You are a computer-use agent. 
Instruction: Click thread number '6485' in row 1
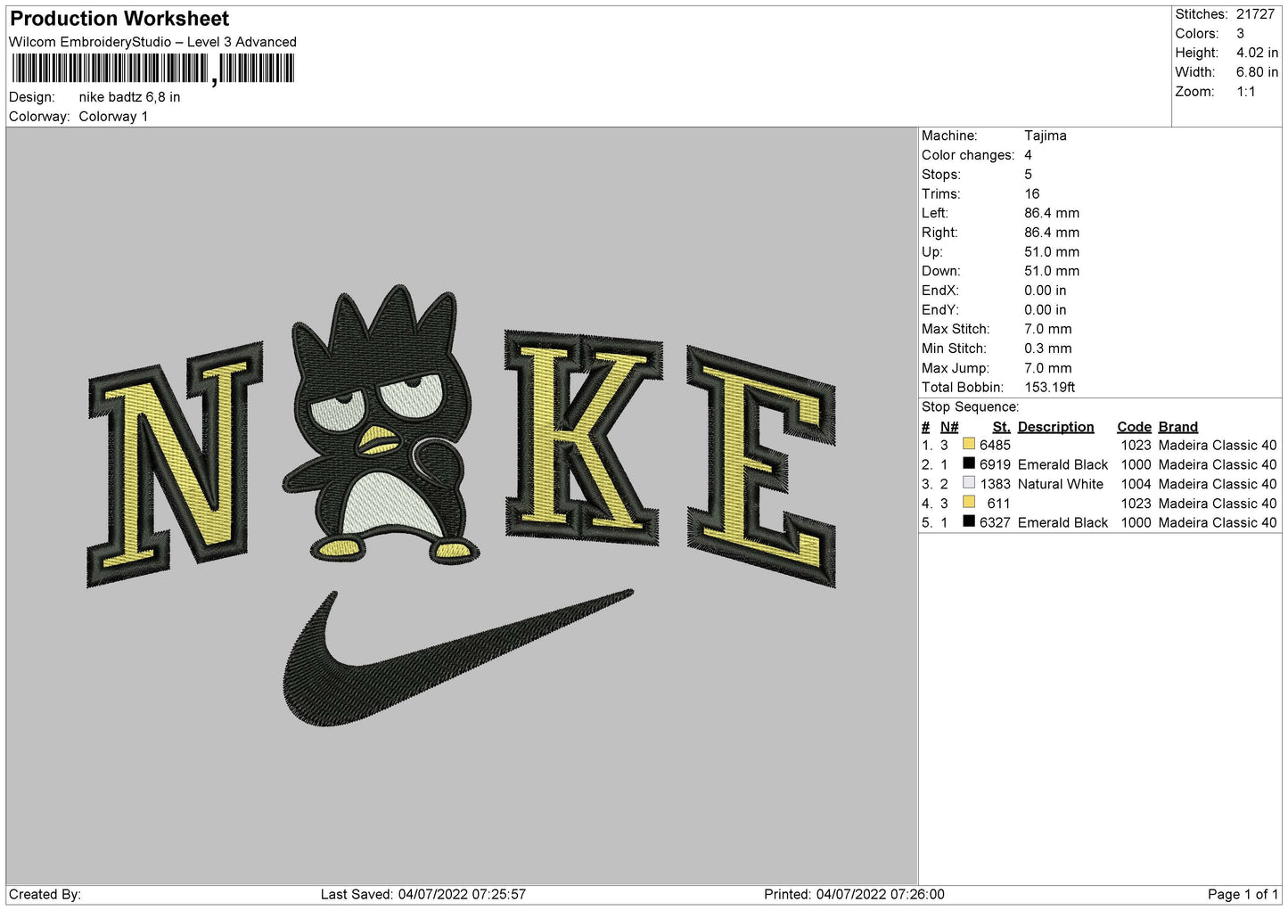tap(995, 446)
